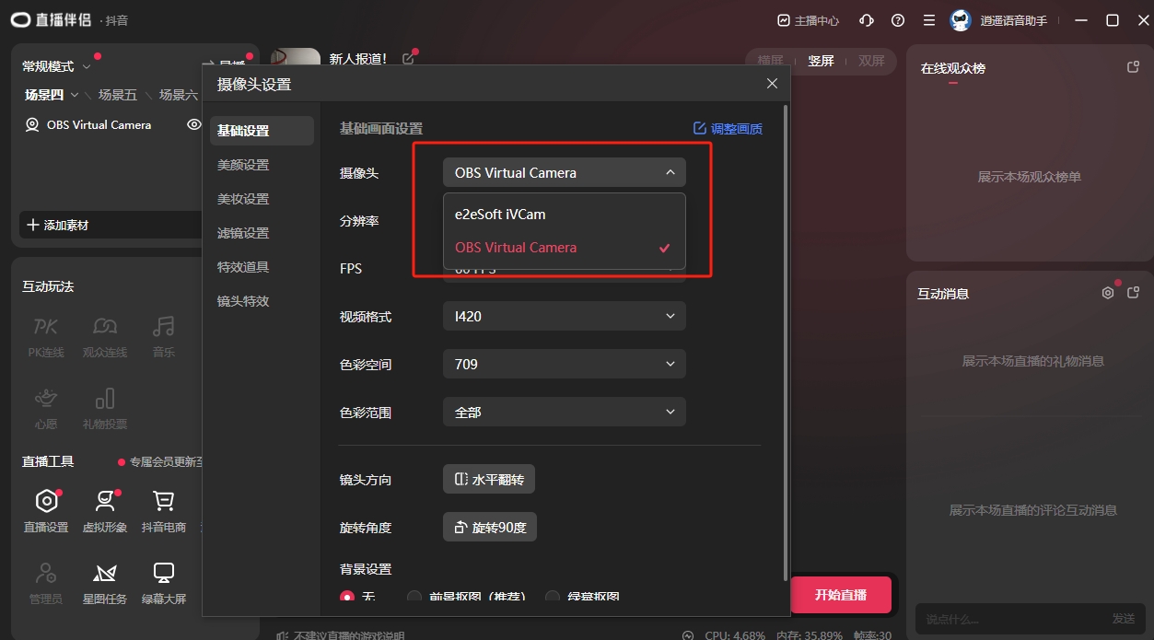
Task: Click the camera icon beside OBS Virtual Camera source
Action: click(32, 124)
